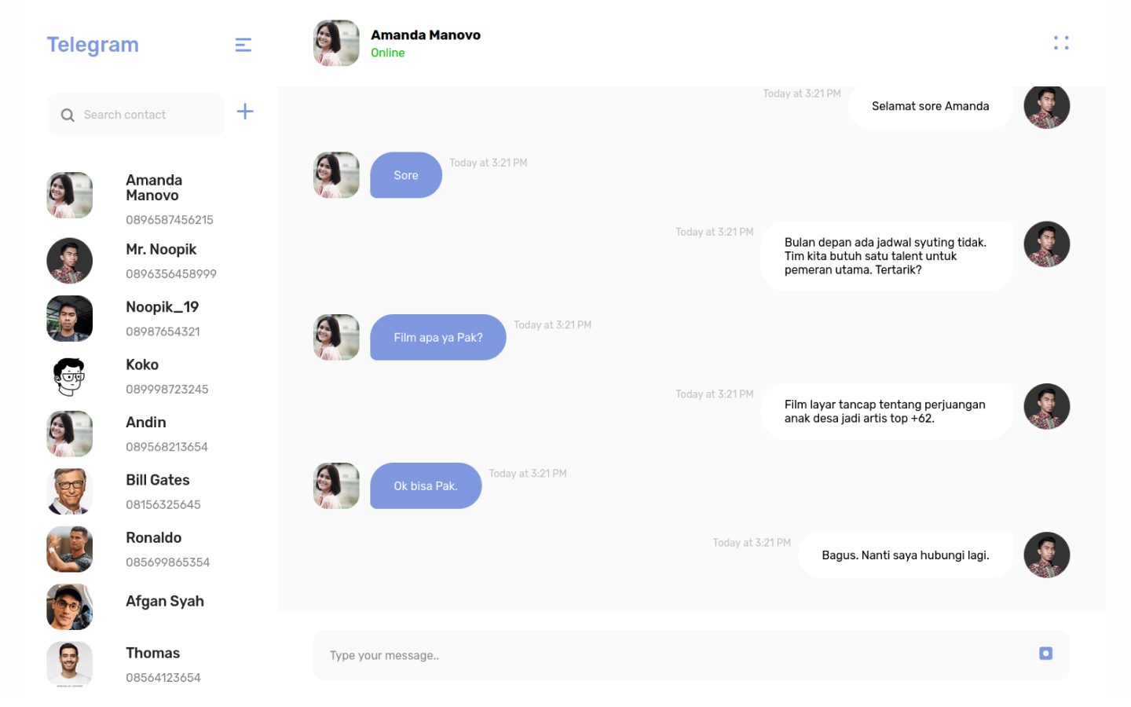Click the 'Film apa ya Pak?' message bubble

(437, 337)
